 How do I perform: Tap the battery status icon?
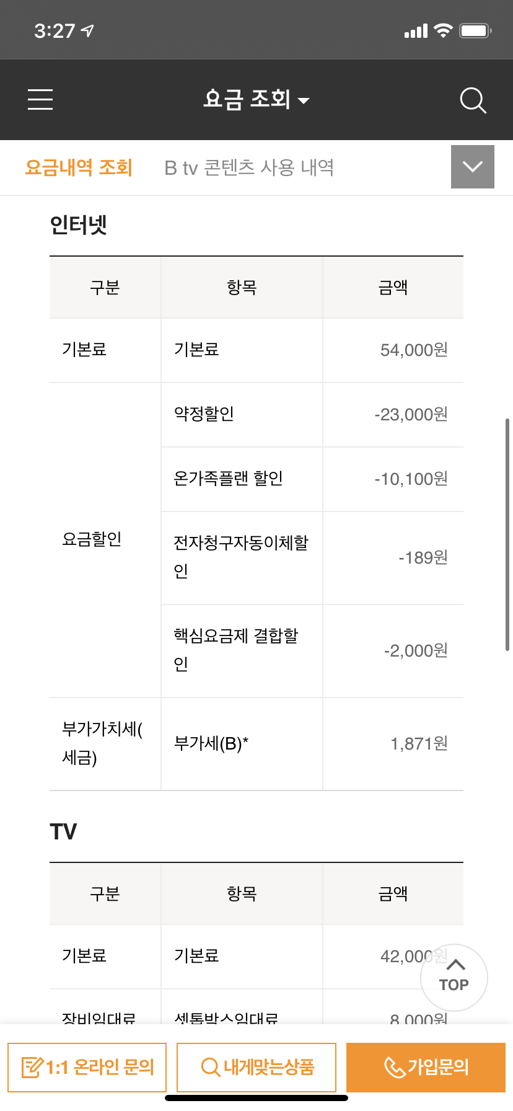click(x=475, y=30)
